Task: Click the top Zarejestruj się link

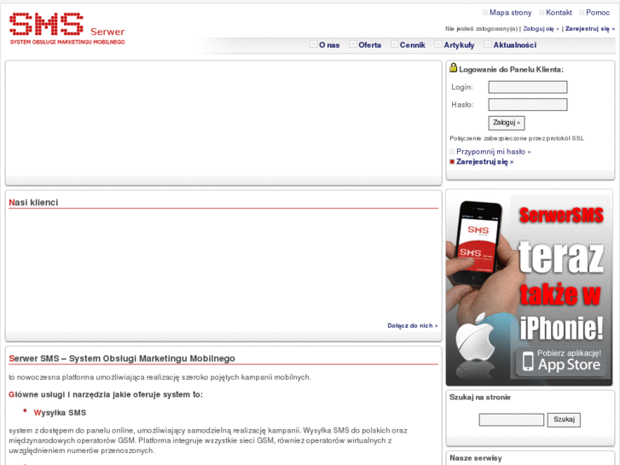Action: point(589,29)
